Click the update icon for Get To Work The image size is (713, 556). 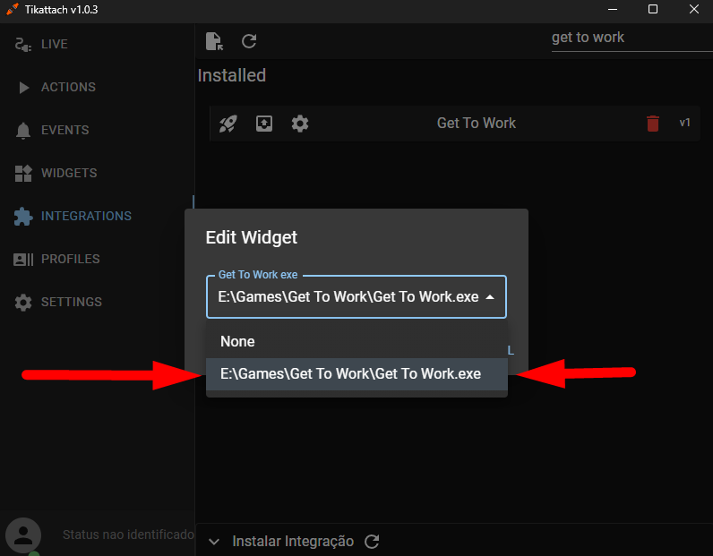(x=264, y=124)
